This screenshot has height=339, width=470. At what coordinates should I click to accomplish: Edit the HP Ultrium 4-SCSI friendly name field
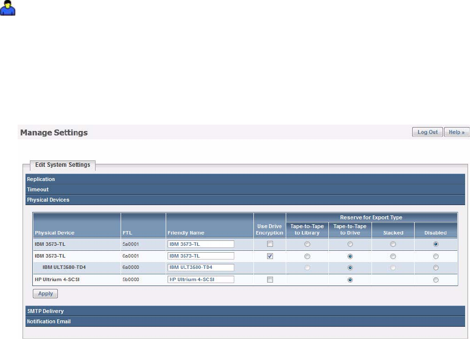coord(201,279)
